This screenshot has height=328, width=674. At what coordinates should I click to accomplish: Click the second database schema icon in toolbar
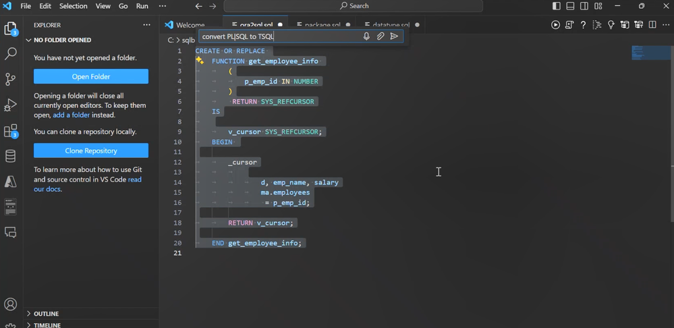click(x=638, y=25)
